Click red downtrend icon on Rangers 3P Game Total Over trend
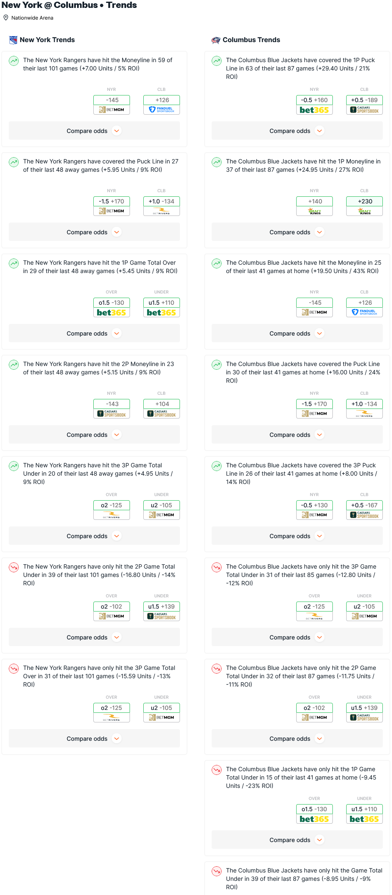Screen dimensions: 392x895 tap(14, 669)
